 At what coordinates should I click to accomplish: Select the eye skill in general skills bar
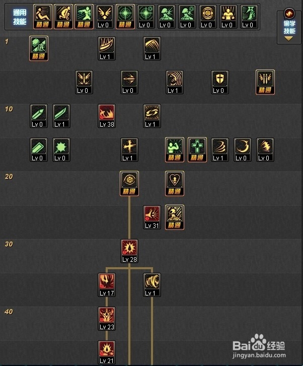[x=207, y=17]
